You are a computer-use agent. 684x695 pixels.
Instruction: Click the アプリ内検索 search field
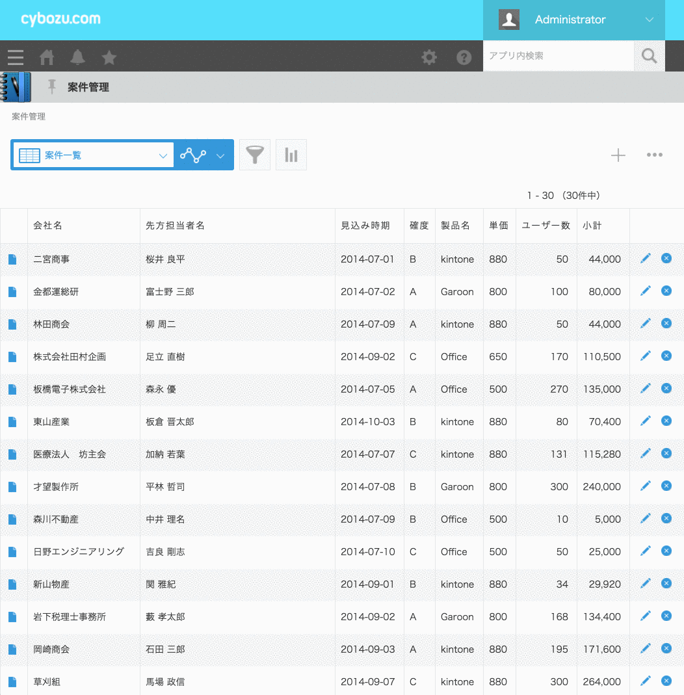tap(558, 56)
